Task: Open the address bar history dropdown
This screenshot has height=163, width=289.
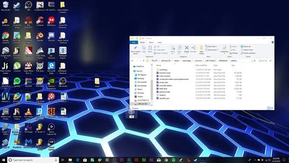Action: [252, 61]
